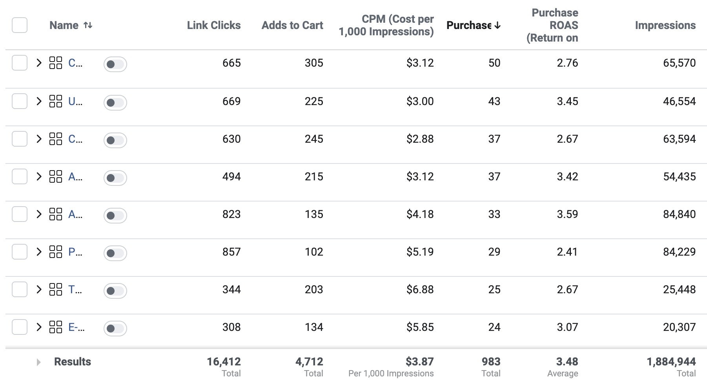This screenshot has height=385, width=707.
Task: Expand the campaign row with 43 purchases
Action: click(39, 101)
